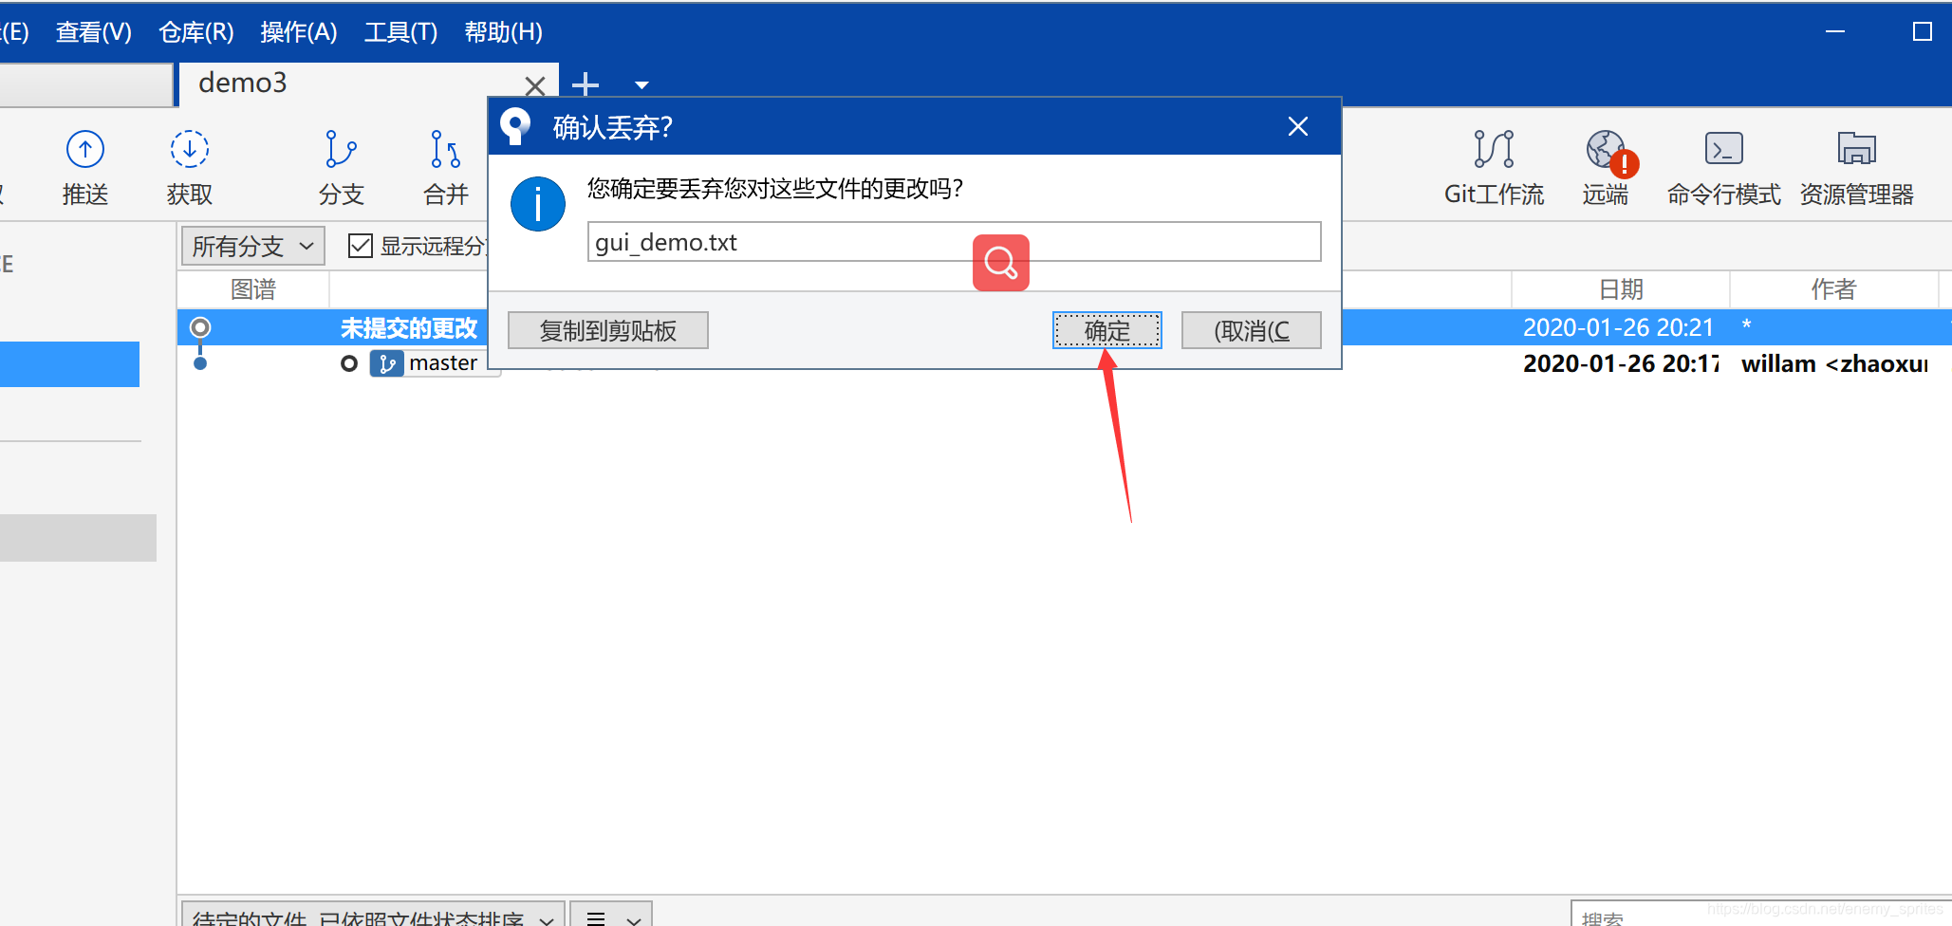Open the 所有分支 dropdown

[x=251, y=245]
